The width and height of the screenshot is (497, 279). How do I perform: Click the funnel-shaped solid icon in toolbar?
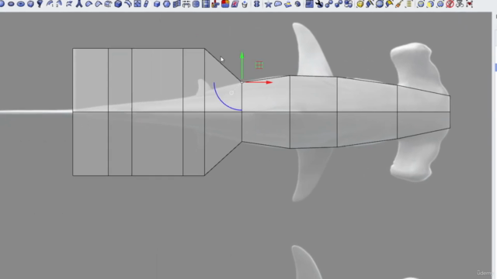click(x=40, y=4)
